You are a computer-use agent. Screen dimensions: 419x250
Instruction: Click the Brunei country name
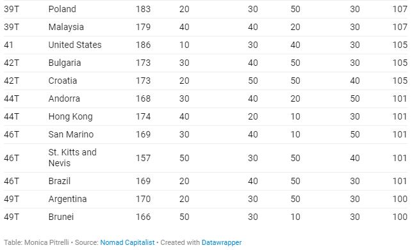point(61,217)
